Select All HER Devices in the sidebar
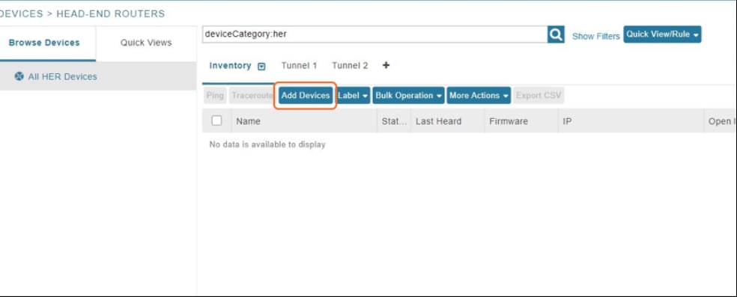The image size is (737, 297). [x=98, y=76]
